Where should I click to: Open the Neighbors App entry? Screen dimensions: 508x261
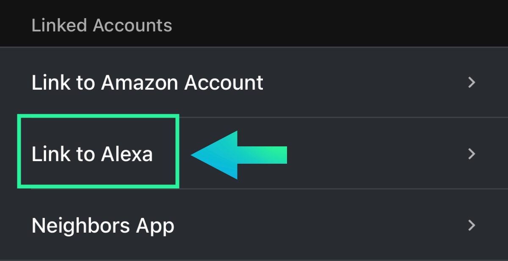103,226
